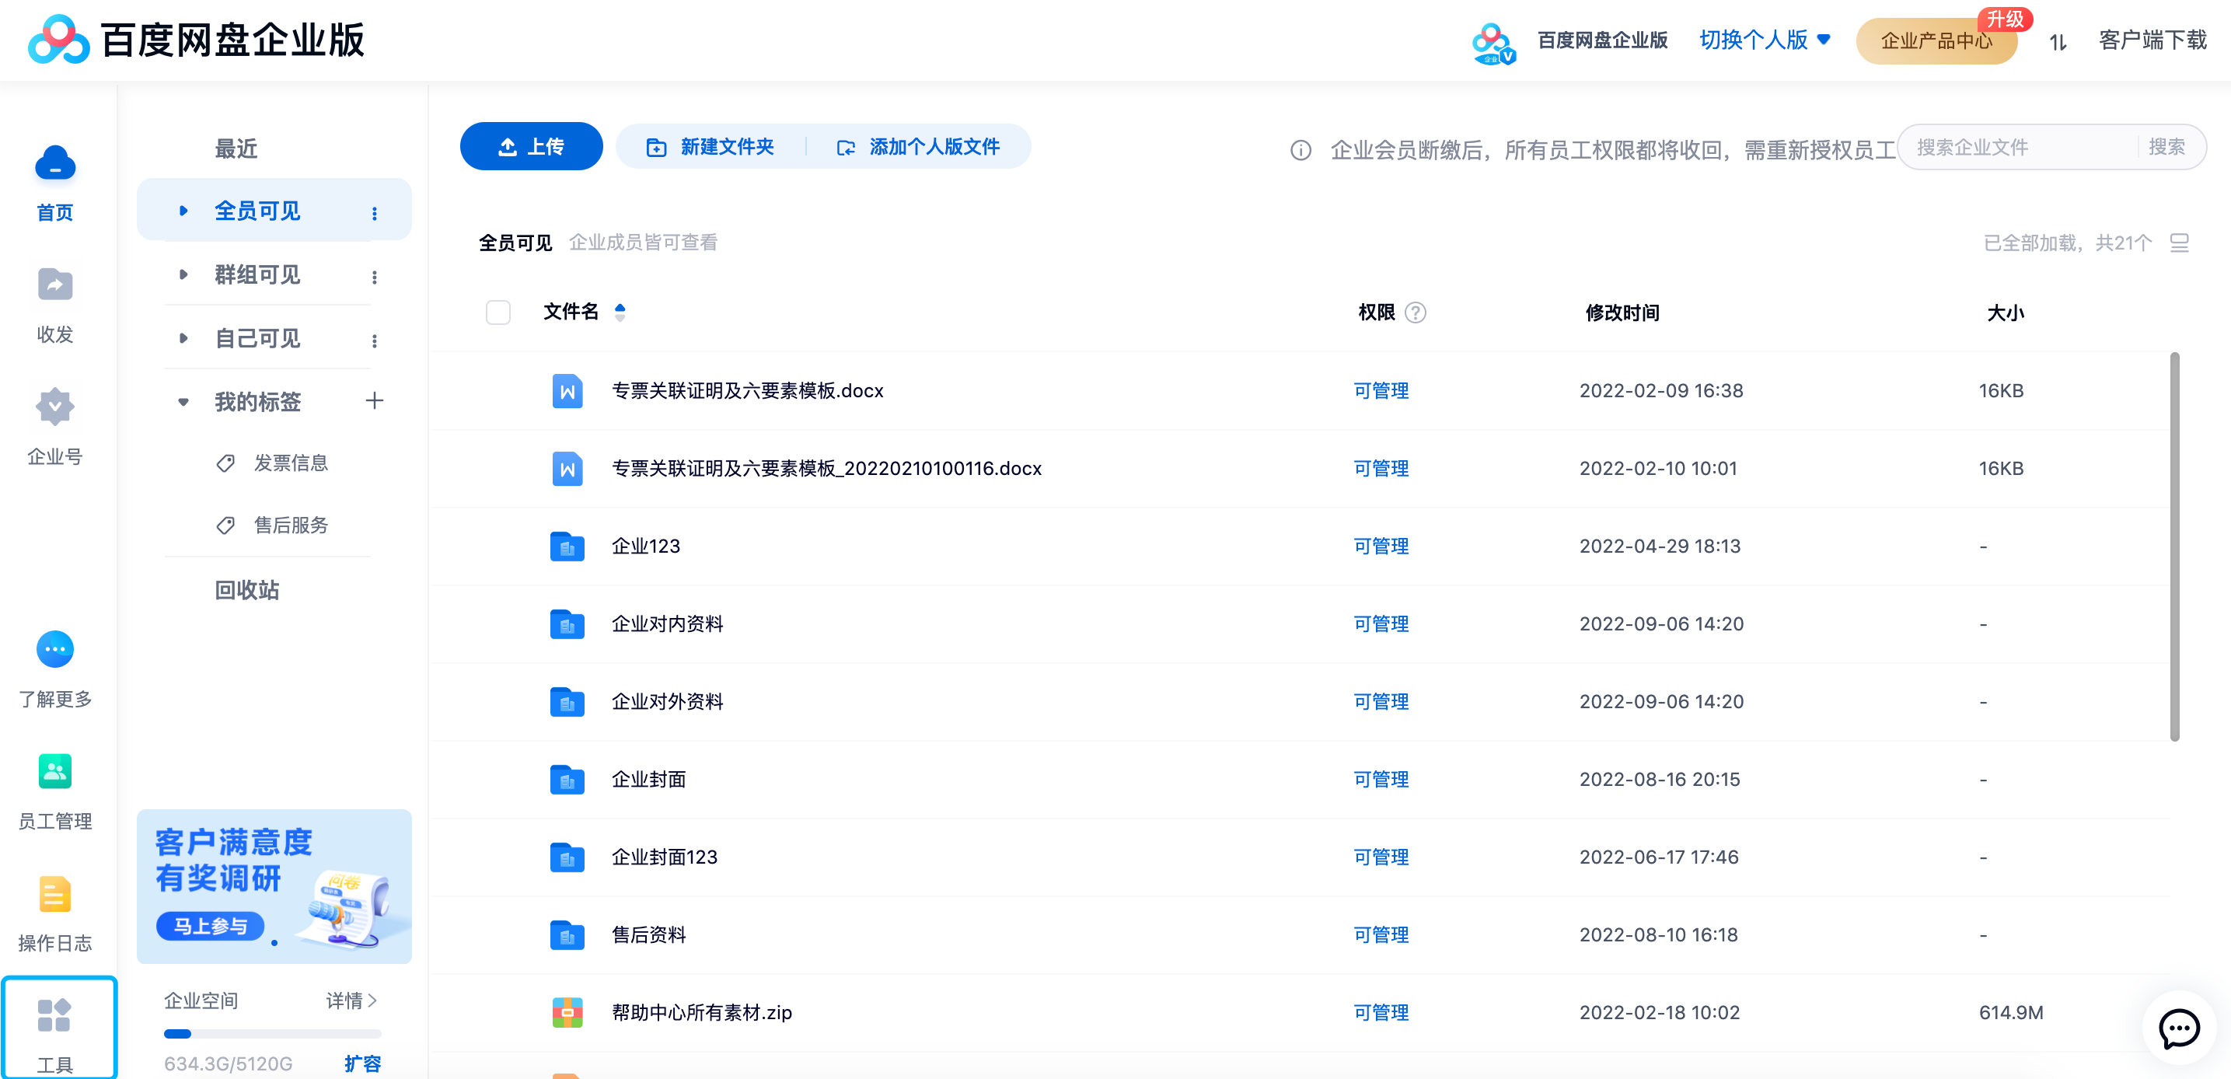
Task: Click folder icon of 售后资料
Action: coord(567,935)
